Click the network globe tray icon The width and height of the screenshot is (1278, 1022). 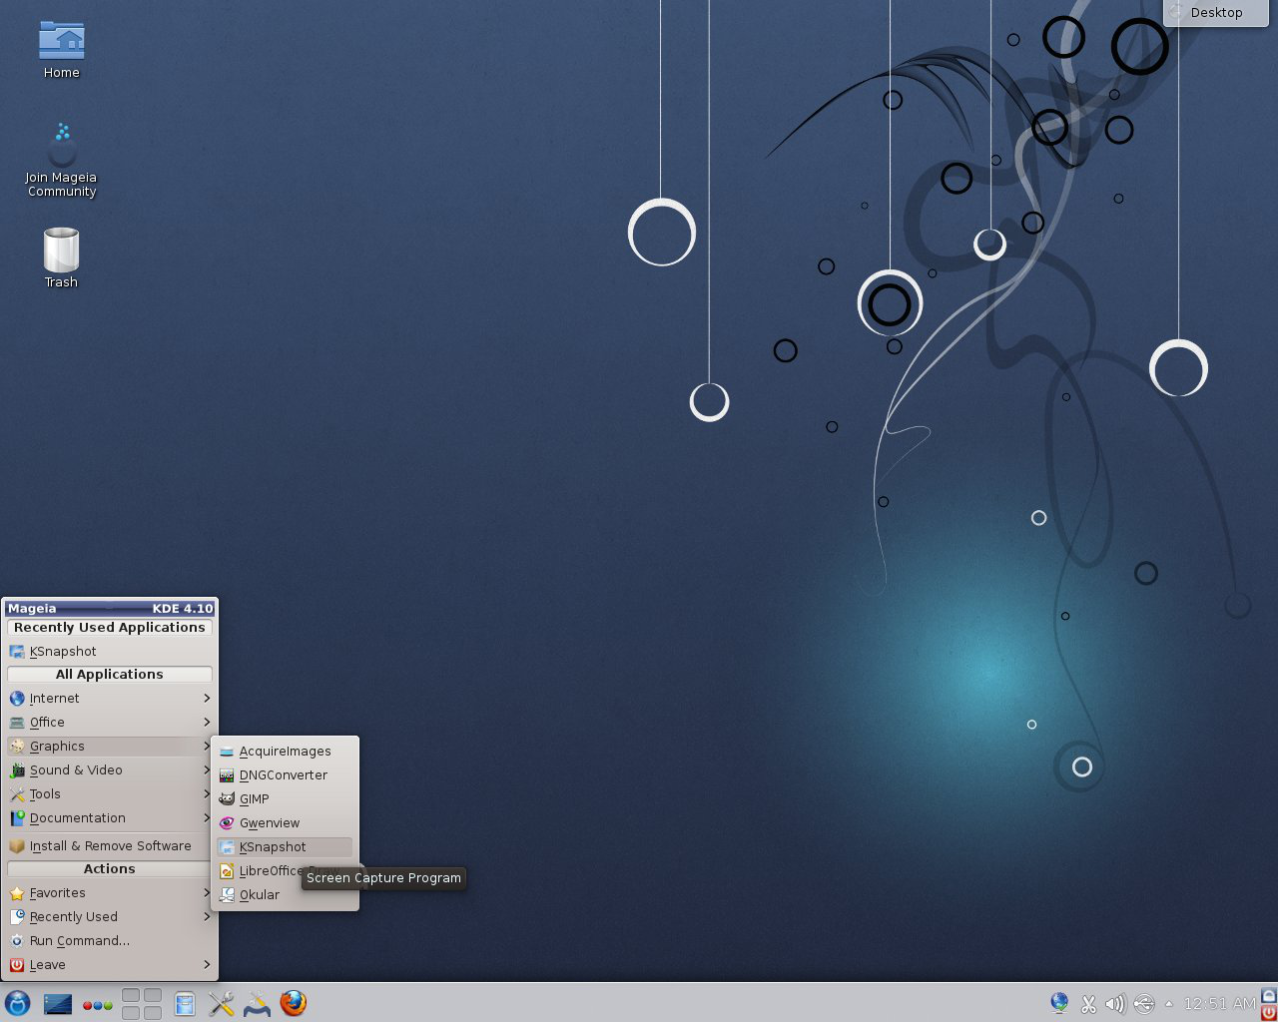(x=1059, y=1003)
